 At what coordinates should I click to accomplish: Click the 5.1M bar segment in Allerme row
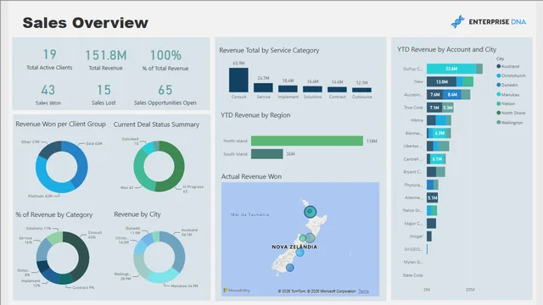pos(432,197)
